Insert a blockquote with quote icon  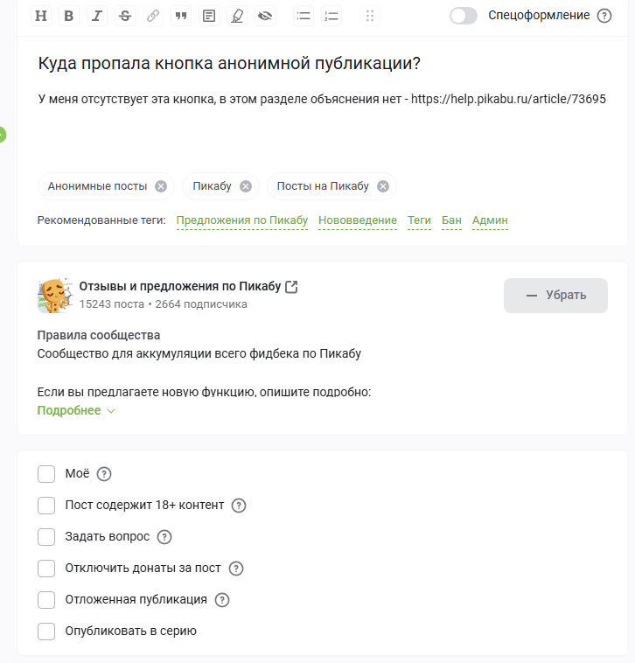[x=181, y=16]
